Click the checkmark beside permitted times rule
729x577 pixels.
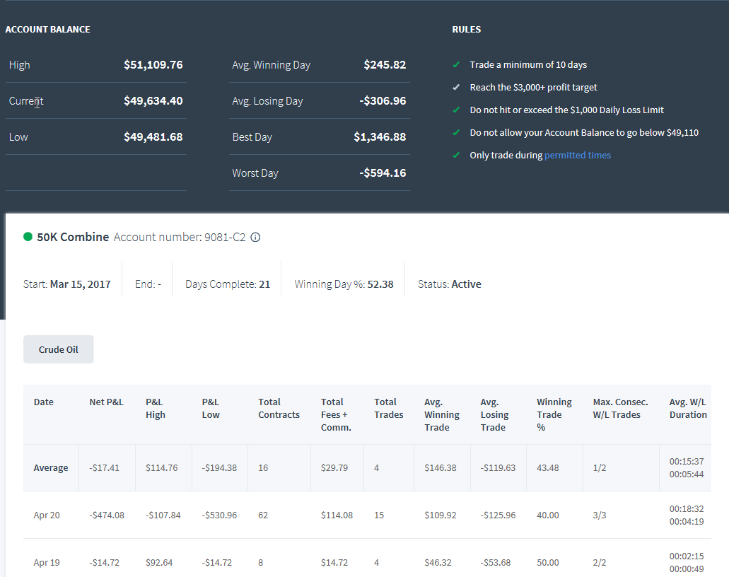click(456, 156)
